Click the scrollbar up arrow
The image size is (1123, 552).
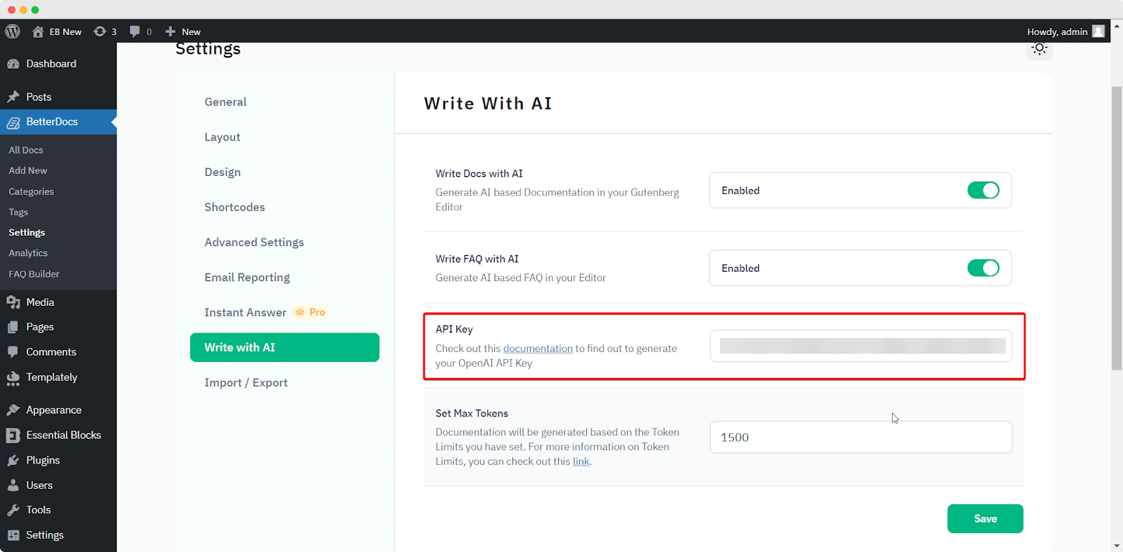point(1117,25)
